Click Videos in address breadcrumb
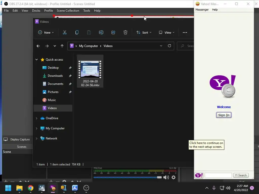This screenshot has height=194, width=259. click(108, 46)
